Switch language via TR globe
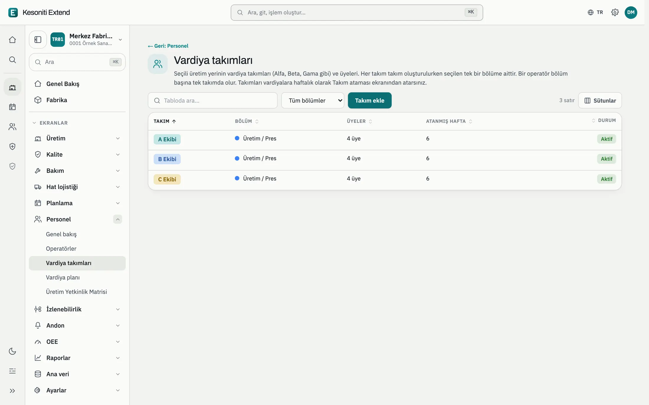 595,12
